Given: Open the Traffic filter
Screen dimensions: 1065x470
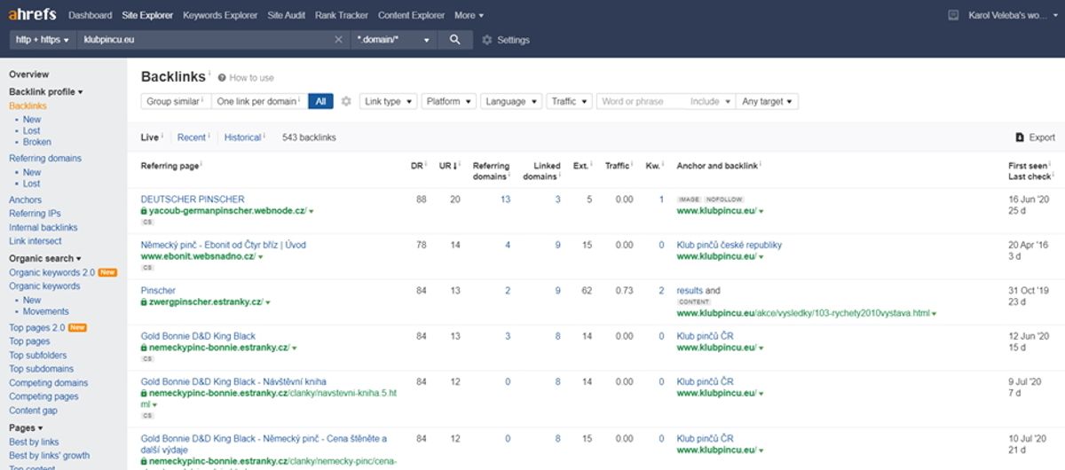Looking at the screenshot, I should click(x=569, y=102).
